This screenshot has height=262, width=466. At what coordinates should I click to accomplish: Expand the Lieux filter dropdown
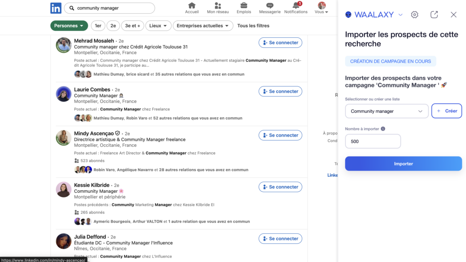tap(158, 25)
